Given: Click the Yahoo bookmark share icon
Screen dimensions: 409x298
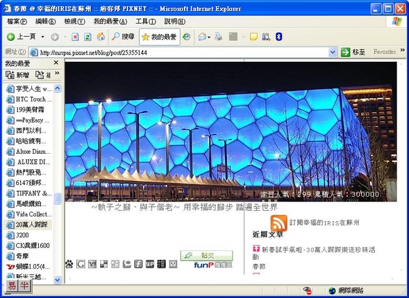Looking at the screenshot, I should [92, 264].
